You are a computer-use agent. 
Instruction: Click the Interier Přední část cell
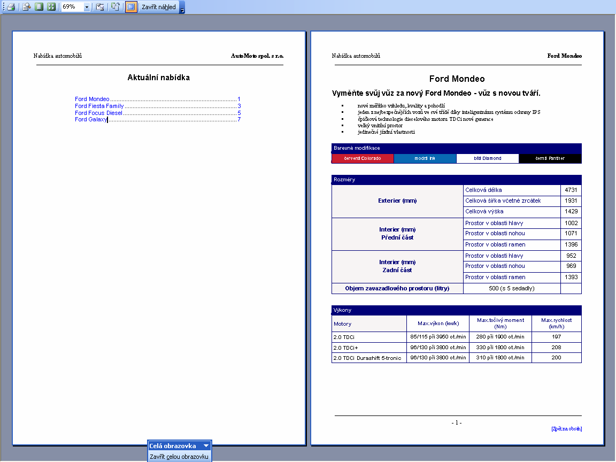click(398, 233)
